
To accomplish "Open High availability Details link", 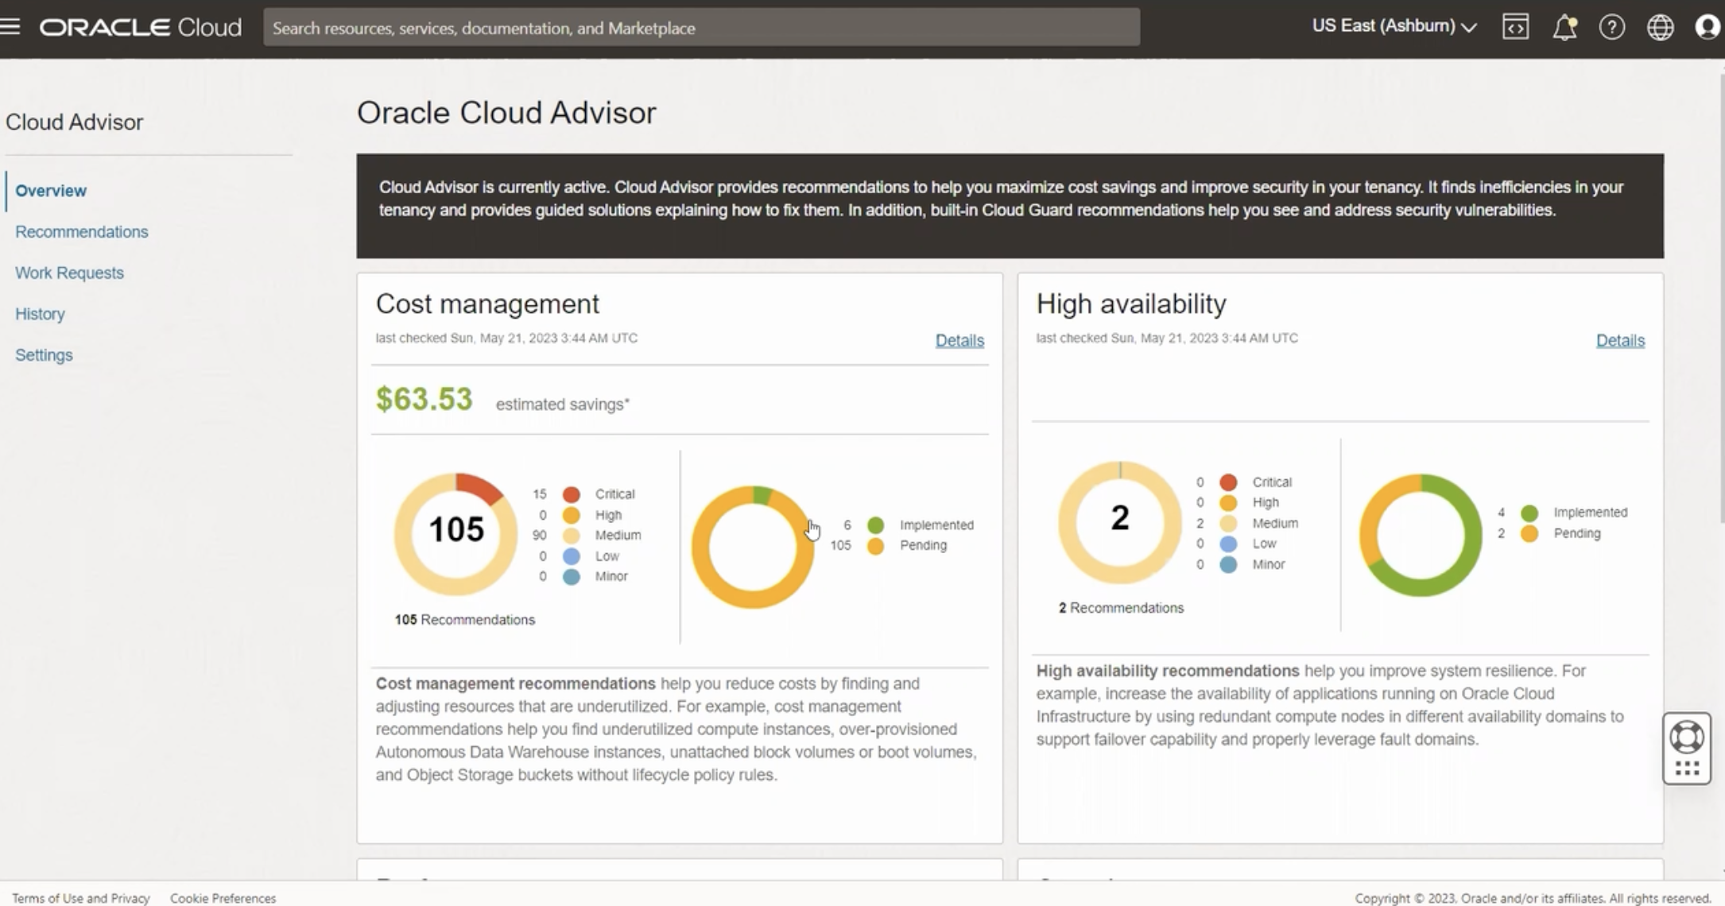I will click(1619, 340).
